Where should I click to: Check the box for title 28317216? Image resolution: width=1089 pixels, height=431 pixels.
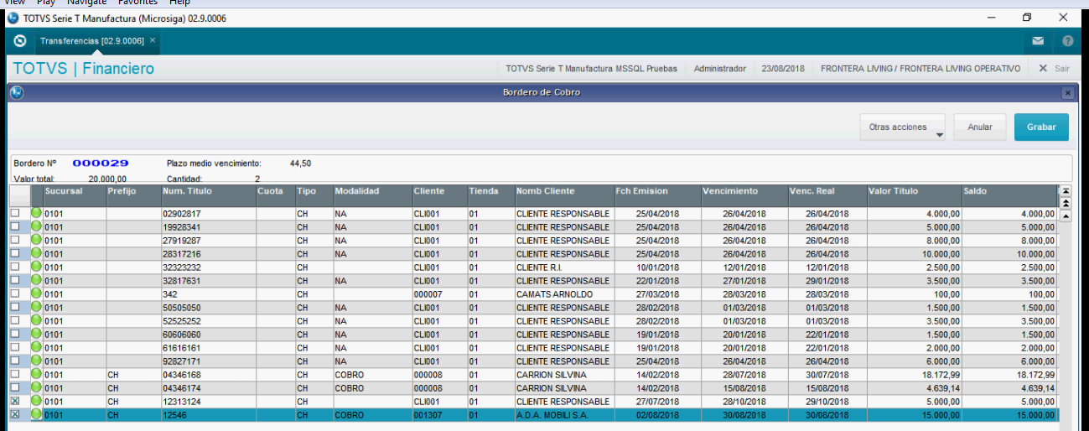[15, 254]
